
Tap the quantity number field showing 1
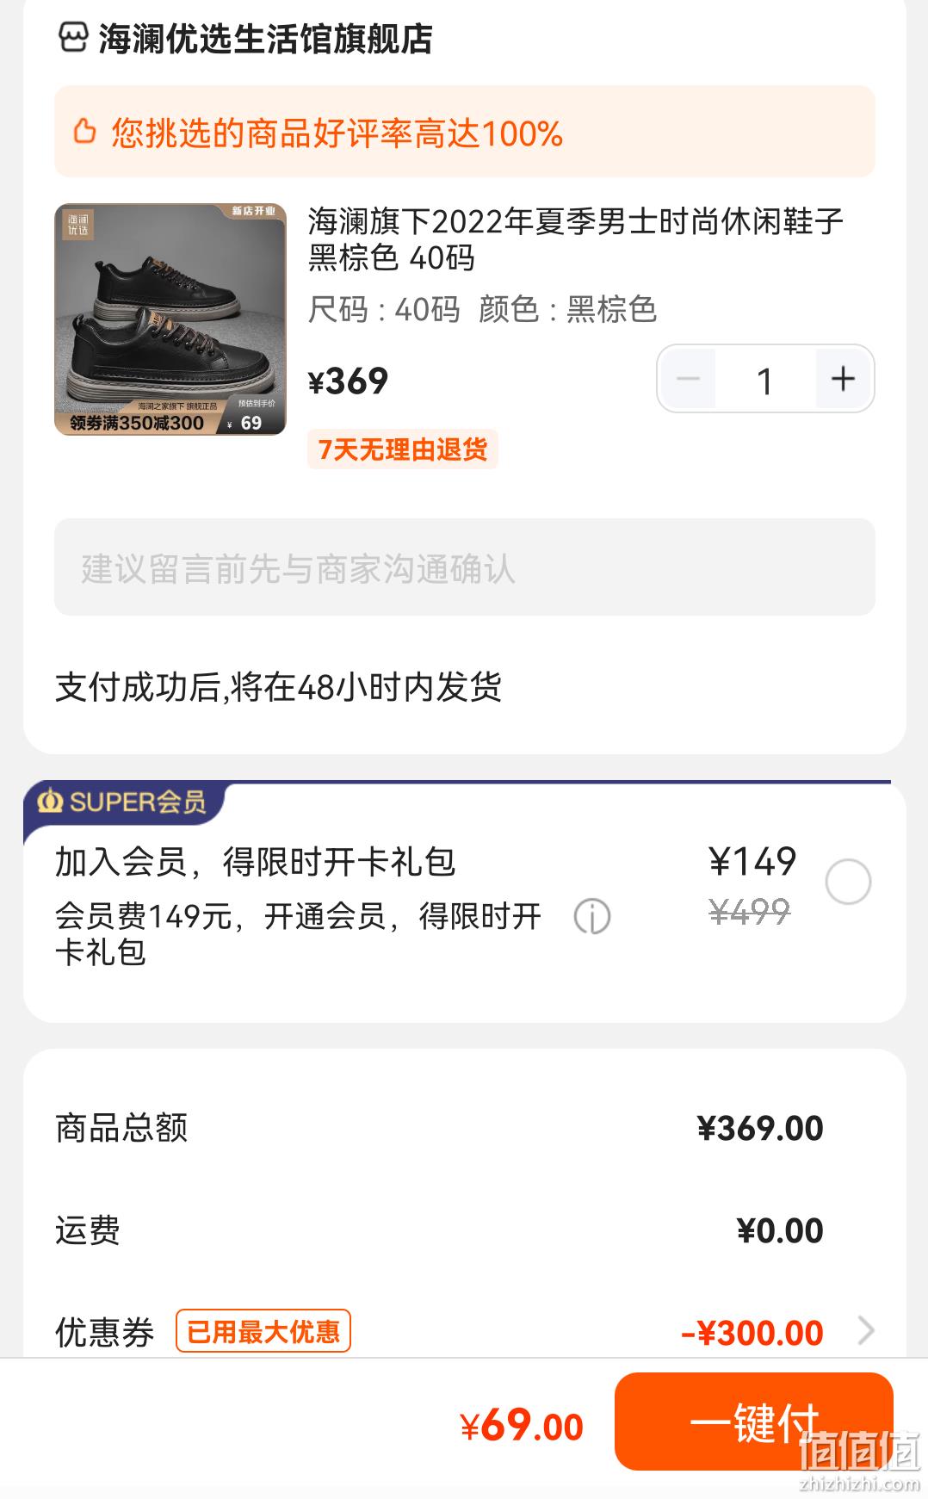point(765,380)
